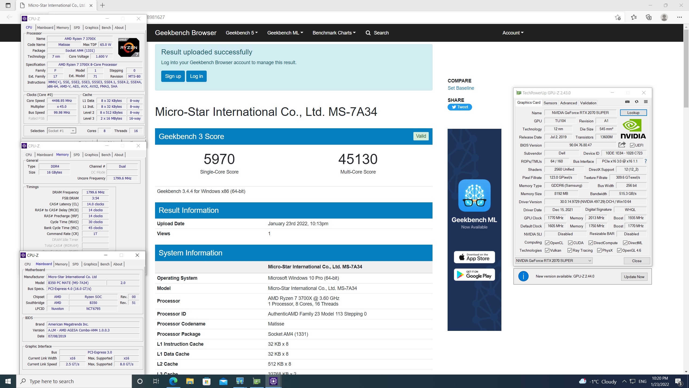Click the Ryzen 7 logo in CPU-Z
Screen dimensions: 689x388
coord(129,47)
